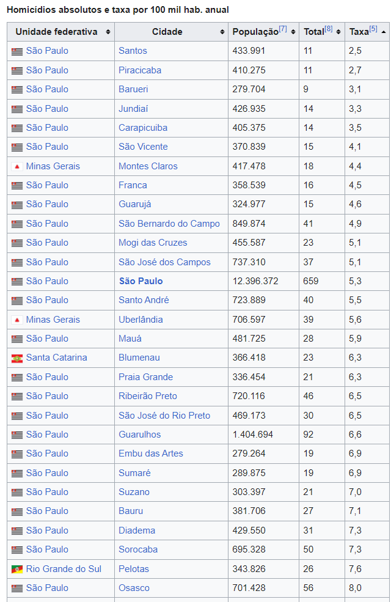Open the Osasco city link
The width and height of the screenshot is (391, 602).
pyautogui.click(x=134, y=588)
